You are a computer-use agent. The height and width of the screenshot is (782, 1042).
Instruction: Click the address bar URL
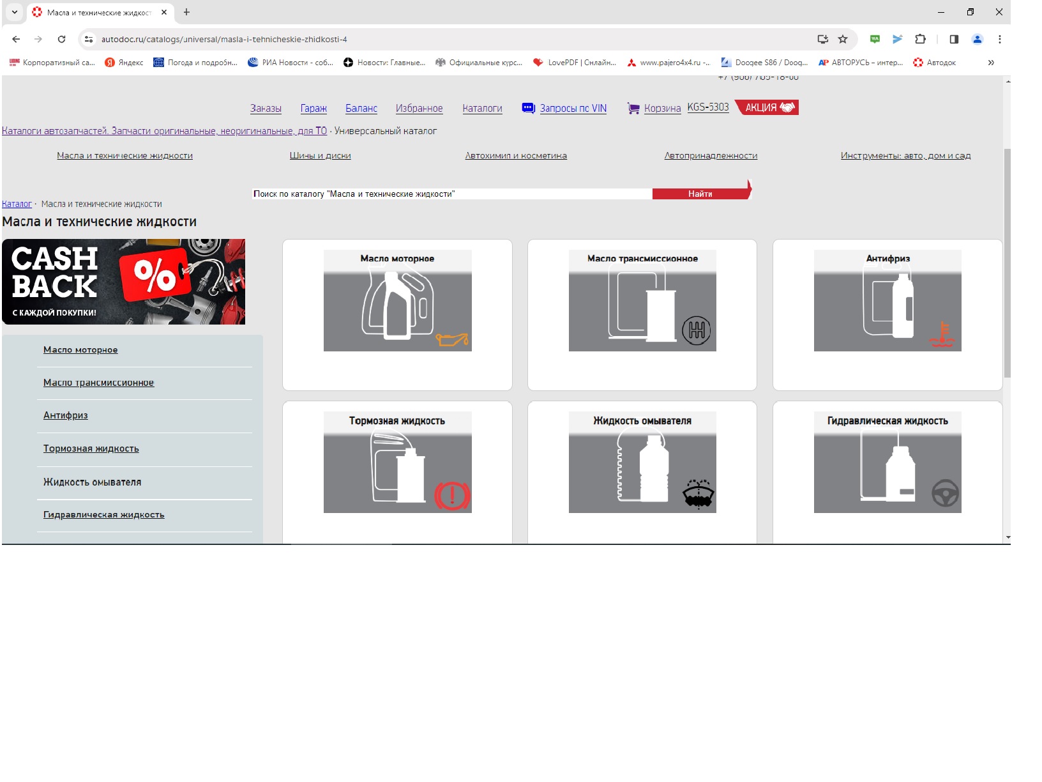coord(224,40)
